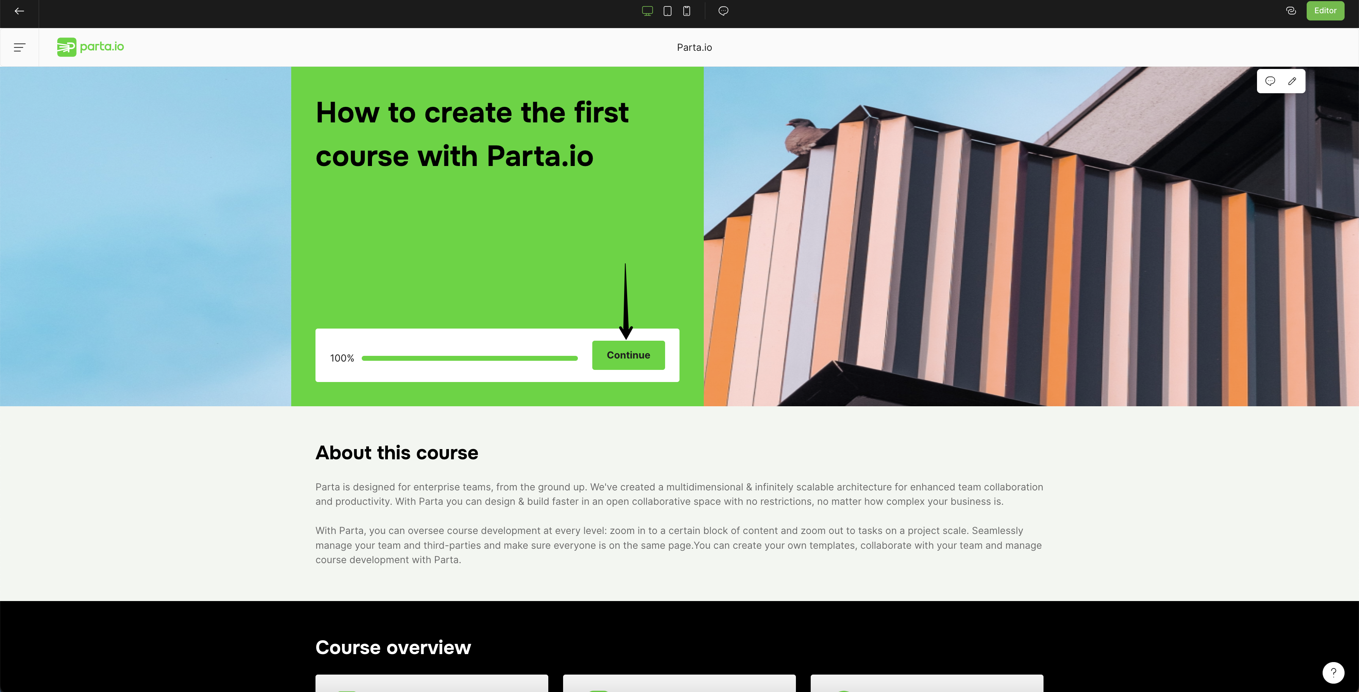Click the share link chain icon
This screenshot has height=692, width=1359.
1291,11
